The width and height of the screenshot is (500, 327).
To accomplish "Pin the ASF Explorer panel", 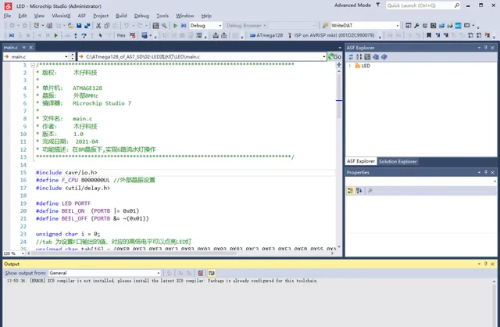I will pos(486,47).
